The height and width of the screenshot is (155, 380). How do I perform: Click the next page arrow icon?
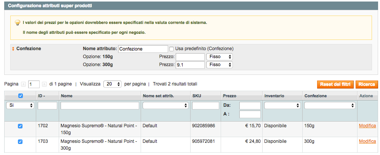click(x=44, y=84)
